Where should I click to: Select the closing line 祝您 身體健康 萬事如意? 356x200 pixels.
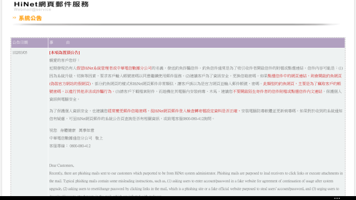tap(72, 131)
